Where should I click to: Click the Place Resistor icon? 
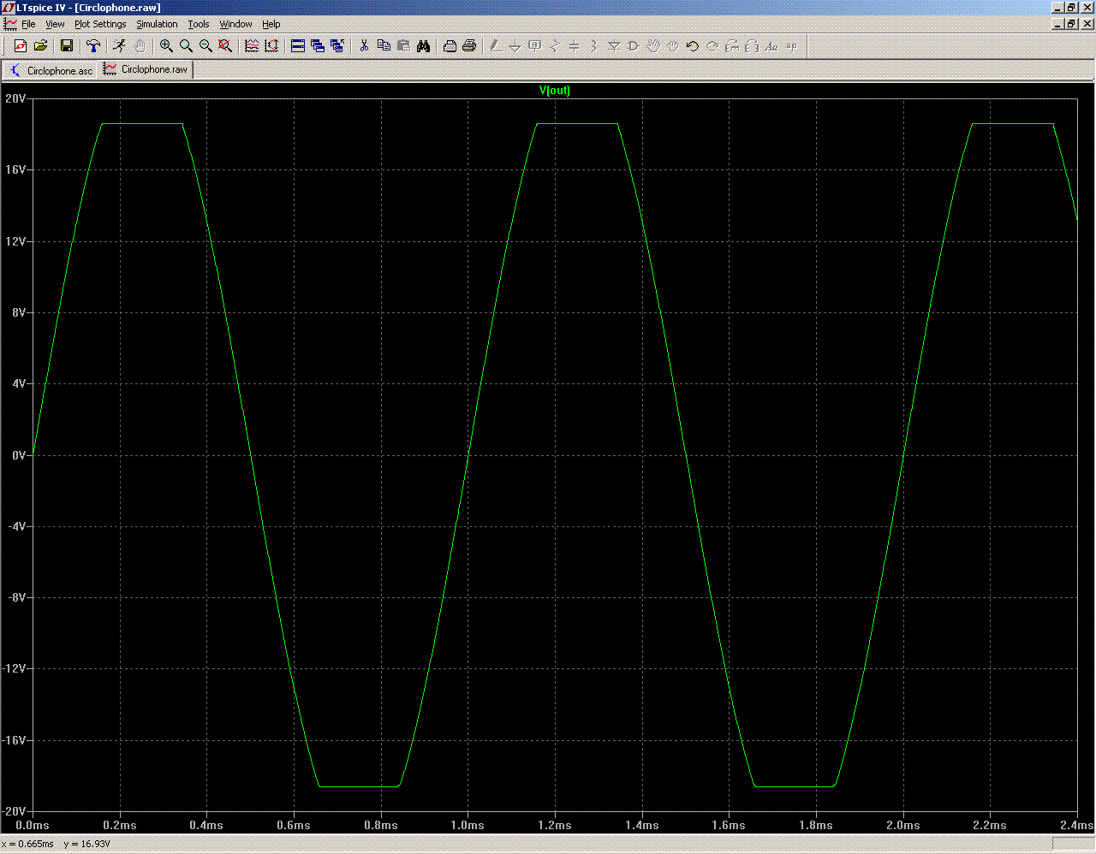click(x=555, y=46)
